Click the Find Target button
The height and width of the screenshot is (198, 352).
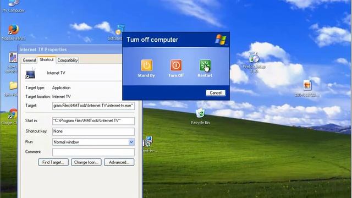pyautogui.click(x=53, y=162)
